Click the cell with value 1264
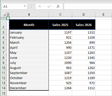This screenshot has height=96, width=112. coord(60,88)
